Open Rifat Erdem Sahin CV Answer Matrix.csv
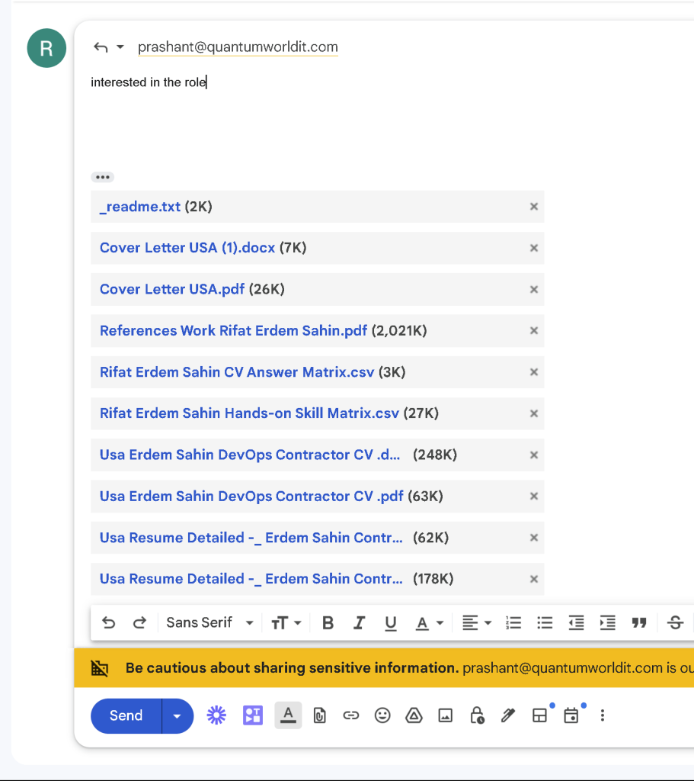Image resolution: width=694 pixels, height=781 pixels. (x=237, y=372)
